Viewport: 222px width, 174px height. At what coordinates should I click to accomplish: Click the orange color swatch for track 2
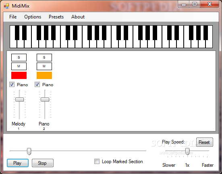point(44,75)
